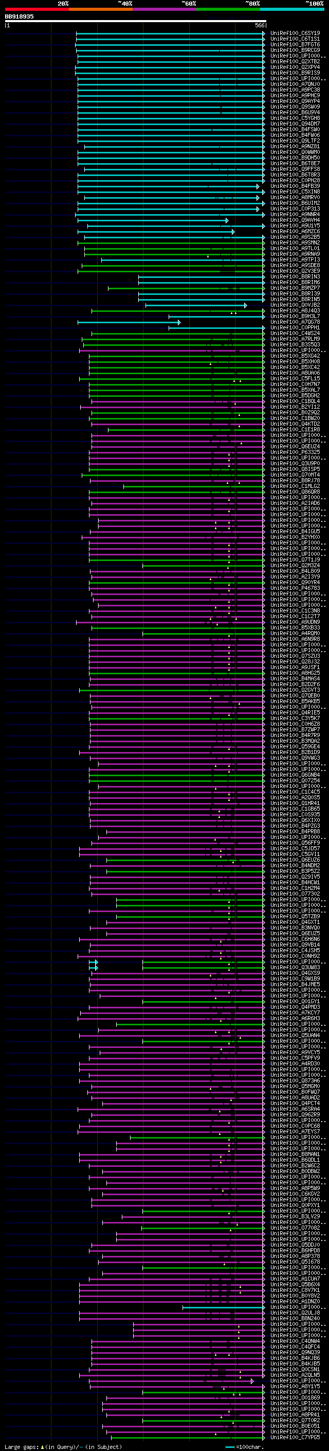
Task: Select hit label UniRef100_P63325
Action: [295, 452]
